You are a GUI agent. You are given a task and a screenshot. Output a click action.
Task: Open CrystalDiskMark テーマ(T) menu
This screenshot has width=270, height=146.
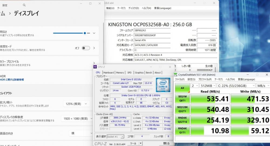coord(218,79)
